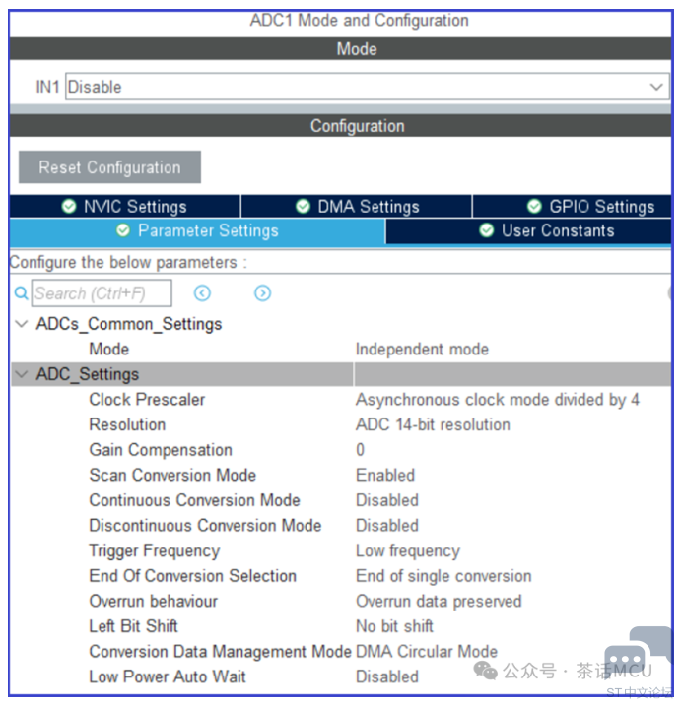682x708 pixels.
Task: Select the Resolution ADC 14-bit value
Action: pyautogui.click(x=433, y=424)
